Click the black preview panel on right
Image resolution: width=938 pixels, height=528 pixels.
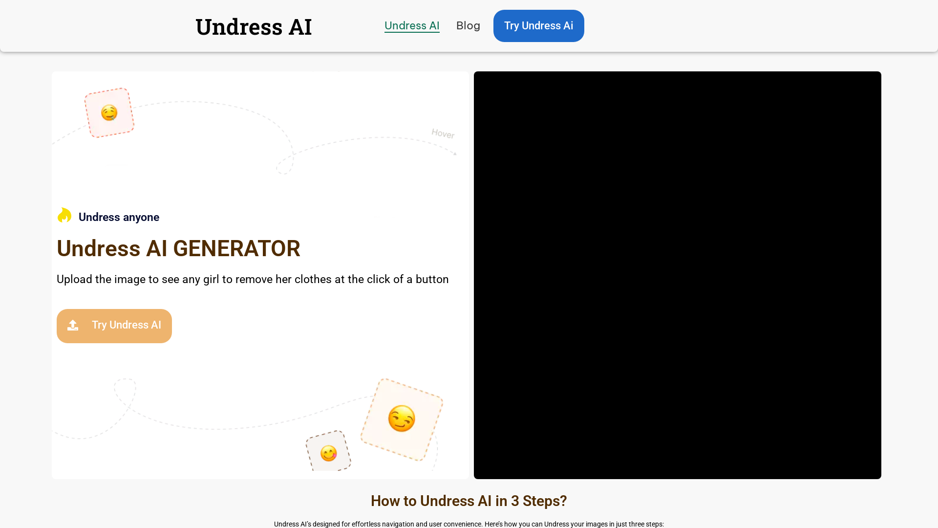(677, 275)
